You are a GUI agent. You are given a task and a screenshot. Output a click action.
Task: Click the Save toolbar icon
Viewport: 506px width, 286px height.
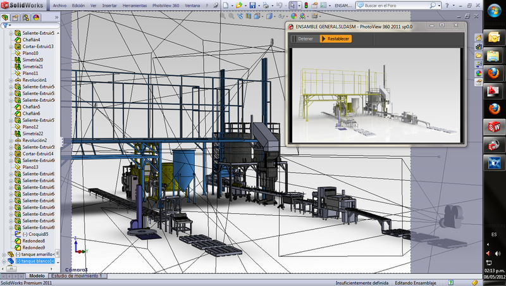253,5
